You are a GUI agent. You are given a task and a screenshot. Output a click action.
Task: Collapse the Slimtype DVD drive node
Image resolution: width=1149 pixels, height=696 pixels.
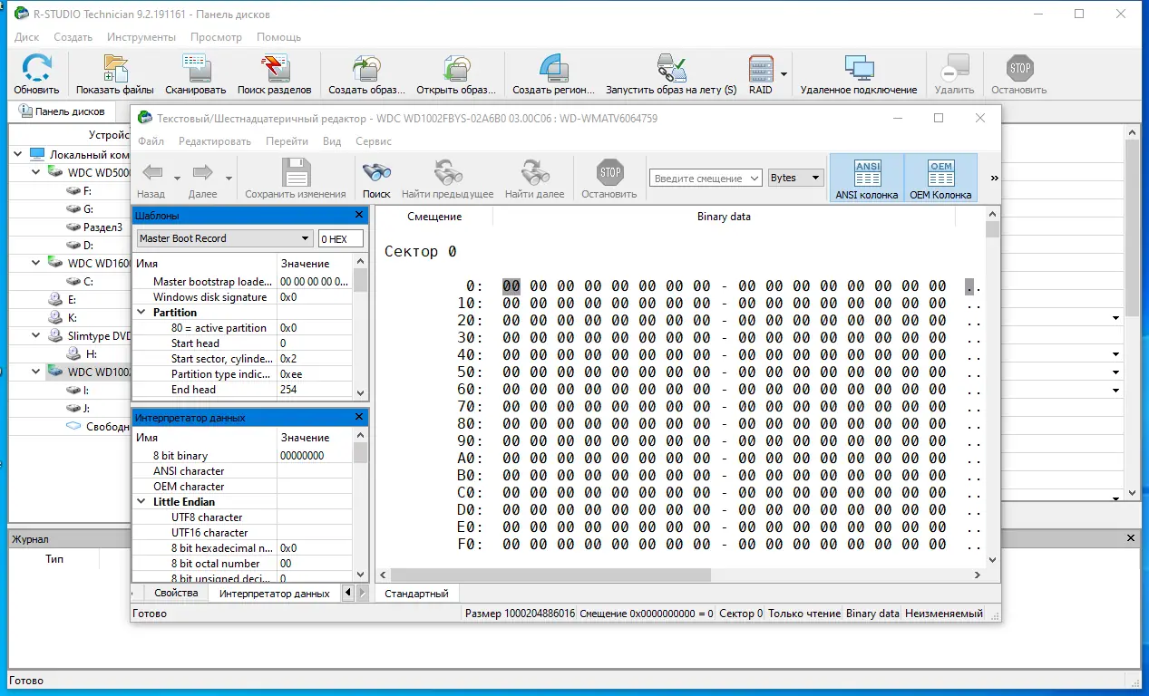pyautogui.click(x=36, y=335)
